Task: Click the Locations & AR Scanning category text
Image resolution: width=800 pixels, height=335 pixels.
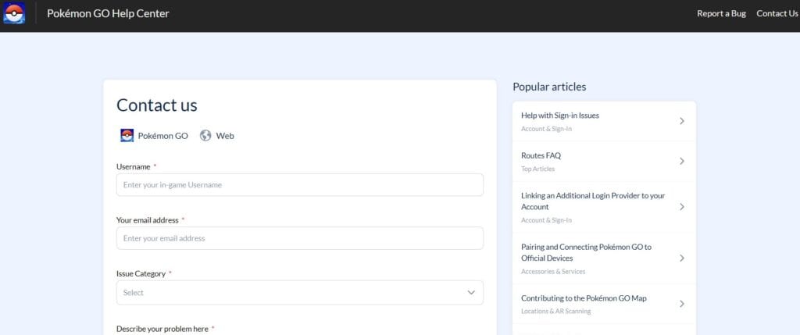Action: [x=555, y=311]
